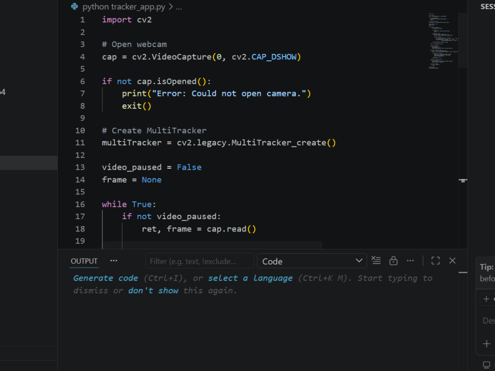Screen dimensions: 495x371
Task: Click the '# Create MultiTracker' comment
Action: click(x=154, y=131)
